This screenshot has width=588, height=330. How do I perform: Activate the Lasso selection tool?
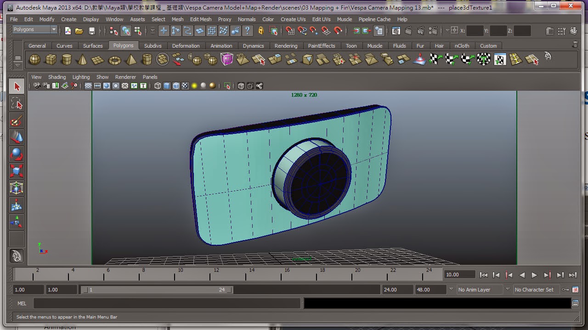click(x=17, y=104)
